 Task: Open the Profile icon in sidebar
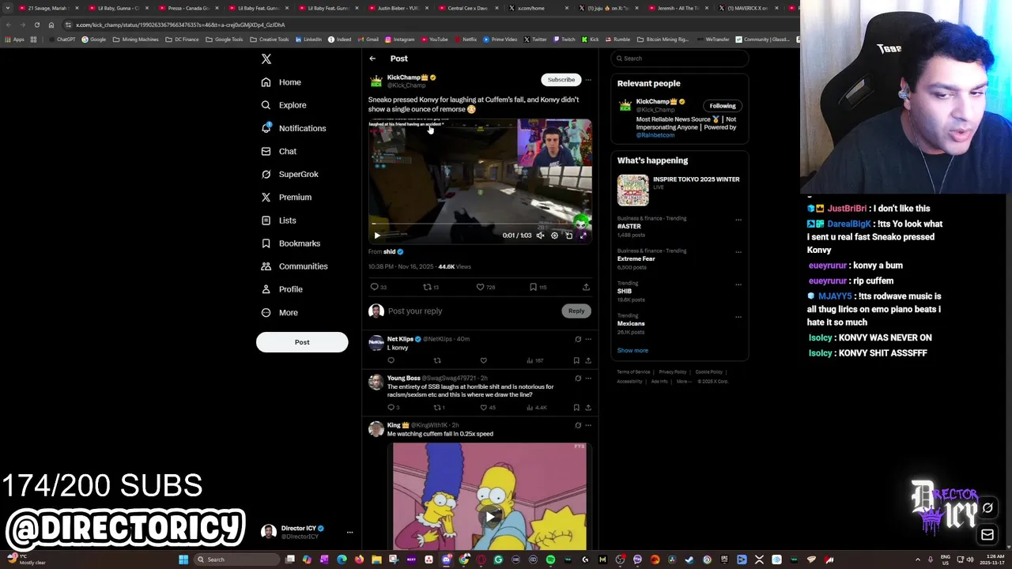point(266,289)
